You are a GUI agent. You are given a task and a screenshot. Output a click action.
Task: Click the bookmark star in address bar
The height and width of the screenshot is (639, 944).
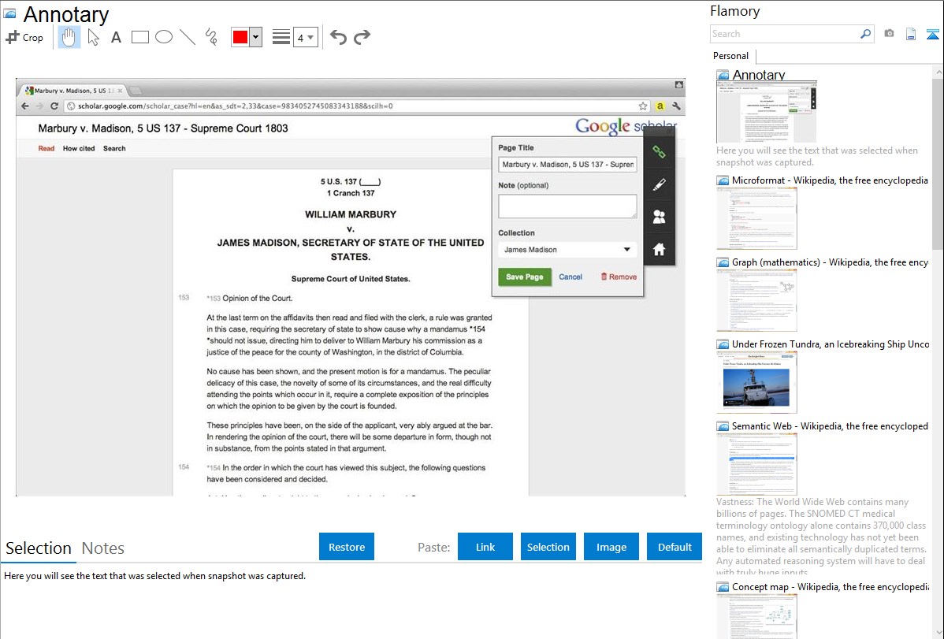pos(643,106)
